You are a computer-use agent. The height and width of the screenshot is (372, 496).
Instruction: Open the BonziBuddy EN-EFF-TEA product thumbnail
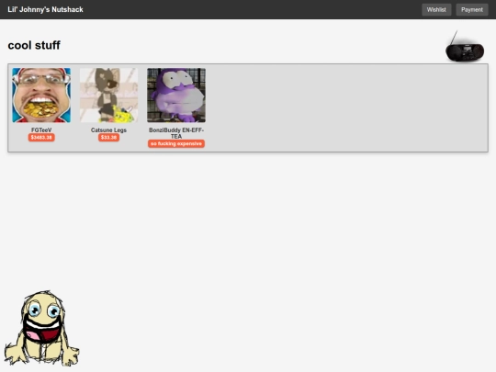tap(176, 96)
